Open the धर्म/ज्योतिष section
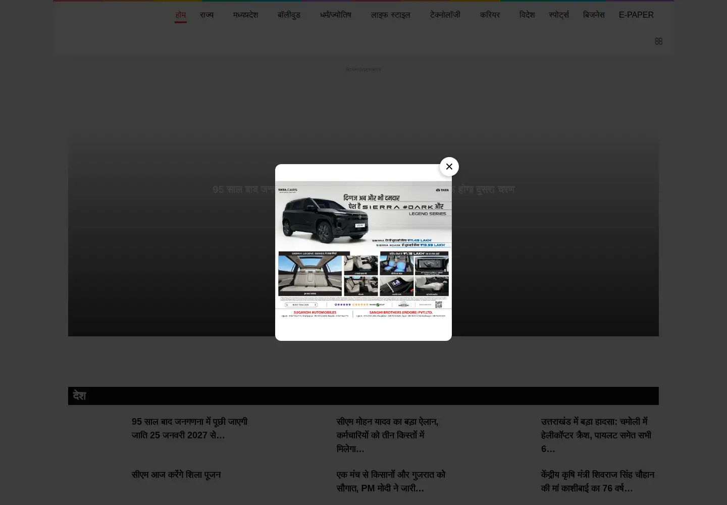The image size is (727, 505). click(x=336, y=15)
